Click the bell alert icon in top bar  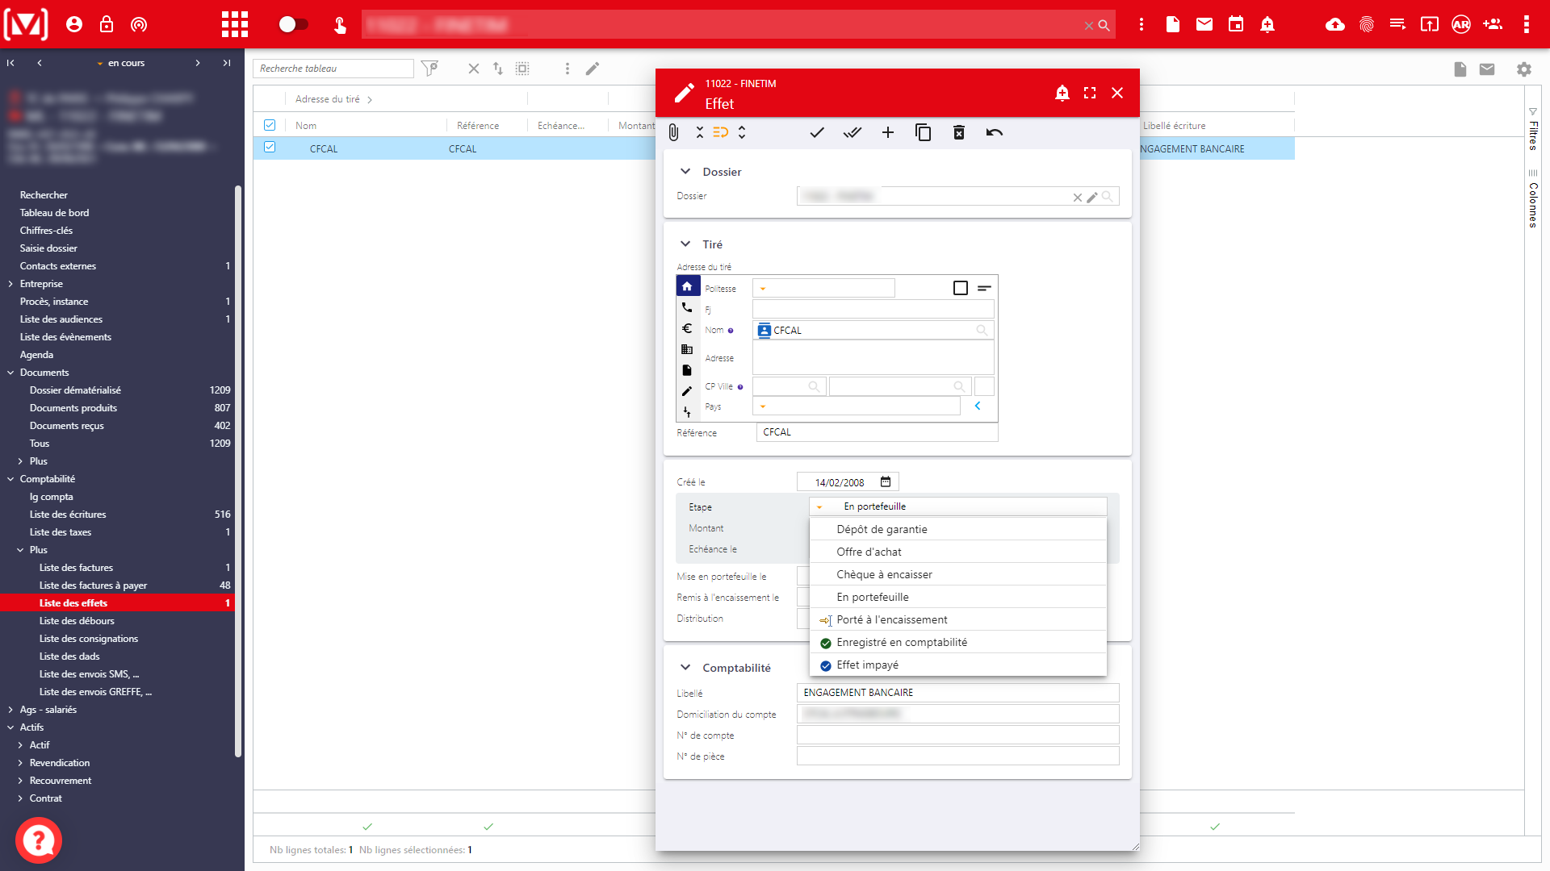[1267, 24]
